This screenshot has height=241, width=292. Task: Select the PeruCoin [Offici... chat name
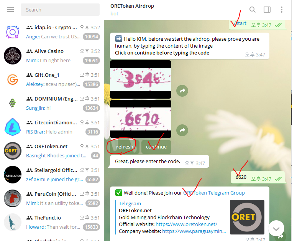tap(55, 194)
